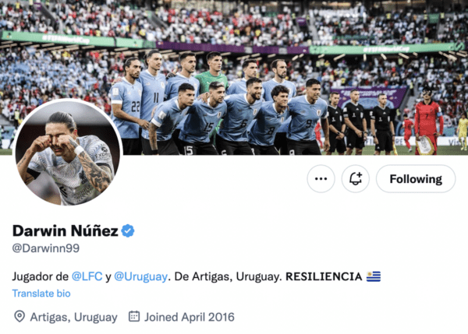Turn on notifications with the bell icon
The height and width of the screenshot is (334, 468).
[356, 179]
